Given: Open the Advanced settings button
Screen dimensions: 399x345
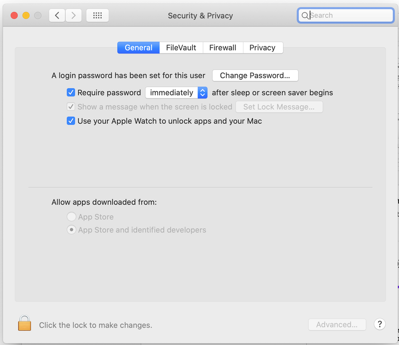Looking at the screenshot, I should click(x=337, y=325).
